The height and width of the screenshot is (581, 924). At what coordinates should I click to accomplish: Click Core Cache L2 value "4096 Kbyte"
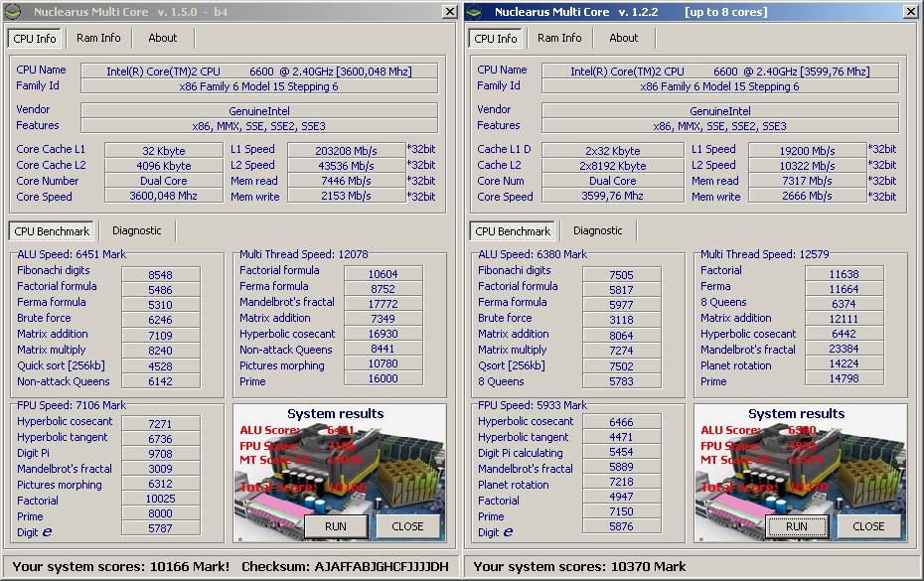[x=164, y=166]
